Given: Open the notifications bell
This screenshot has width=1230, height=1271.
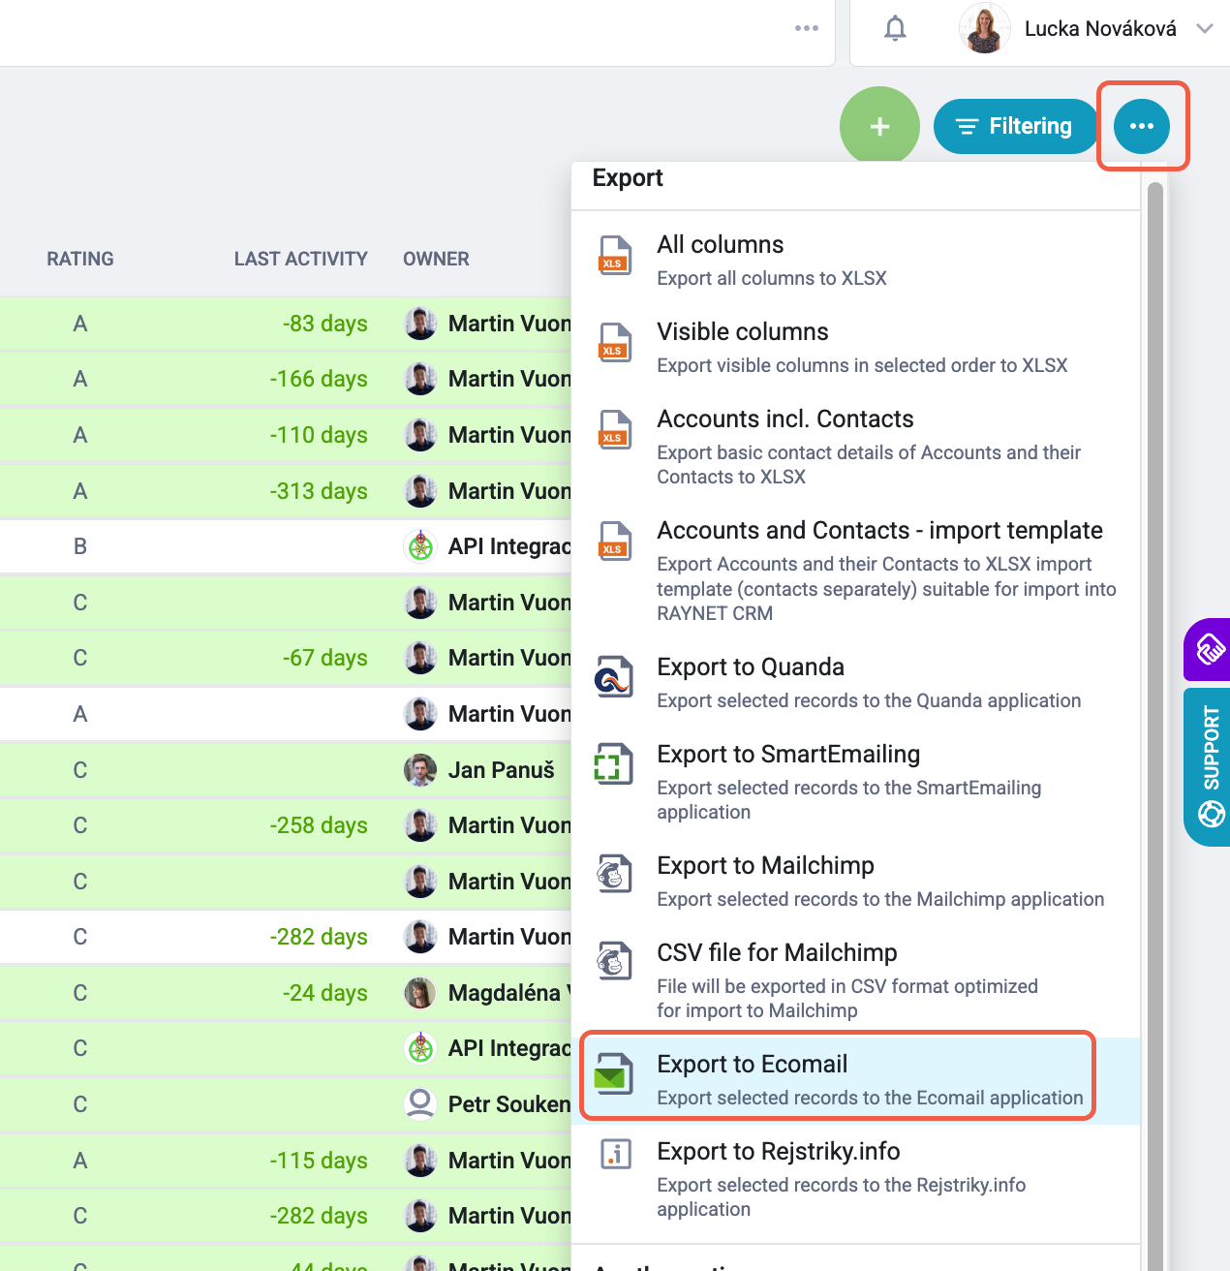Looking at the screenshot, I should point(895,29).
